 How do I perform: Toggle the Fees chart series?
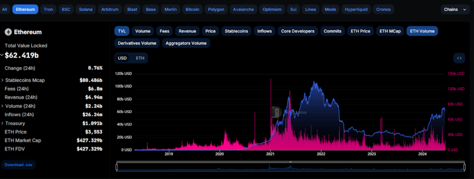pyautogui.click(x=164, y=31)
